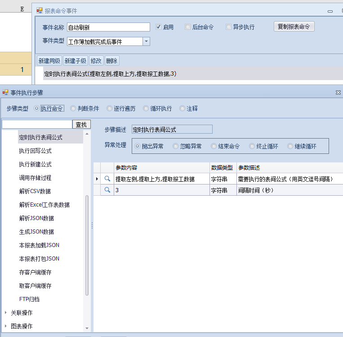The image size is (343, 337).
Task: Enable the 后台命令 checkbox
Action: tap(188, 27)
